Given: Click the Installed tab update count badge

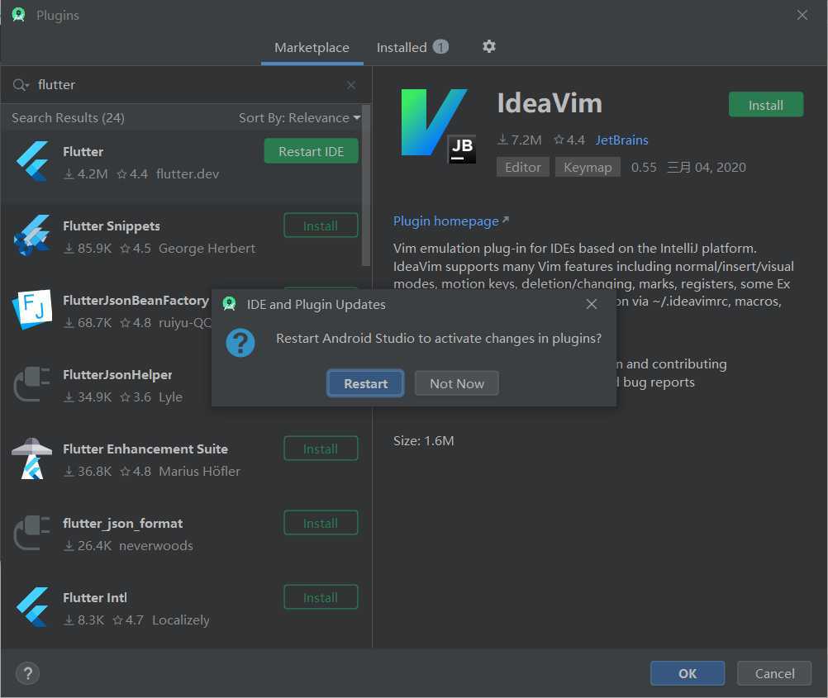Looking at the screenshot, I should pyautogui.click(x=440, y=47).
